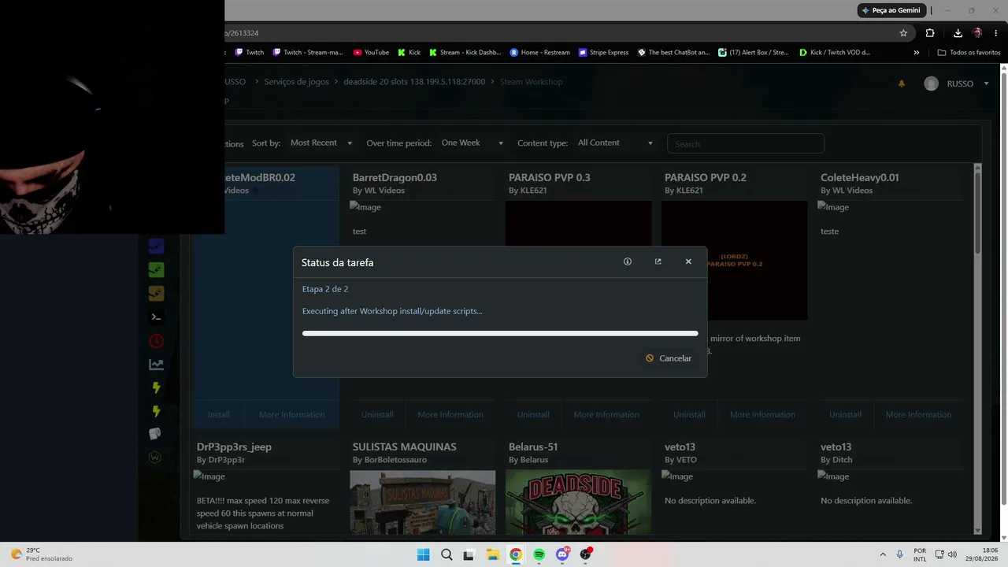Focus the workshop Search field
1008x567 pixels.
[x=746, y=143]
